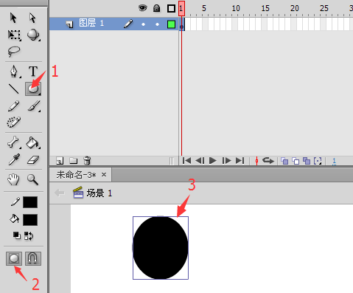This screenshot has height=293, width=353.
Task: Select the Paint Bucket tool
Action: (x=33, y=142)
